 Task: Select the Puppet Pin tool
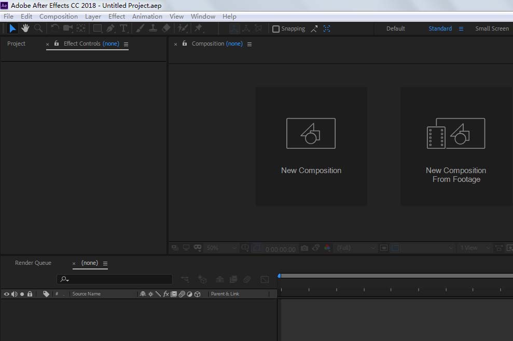point(198,29)
